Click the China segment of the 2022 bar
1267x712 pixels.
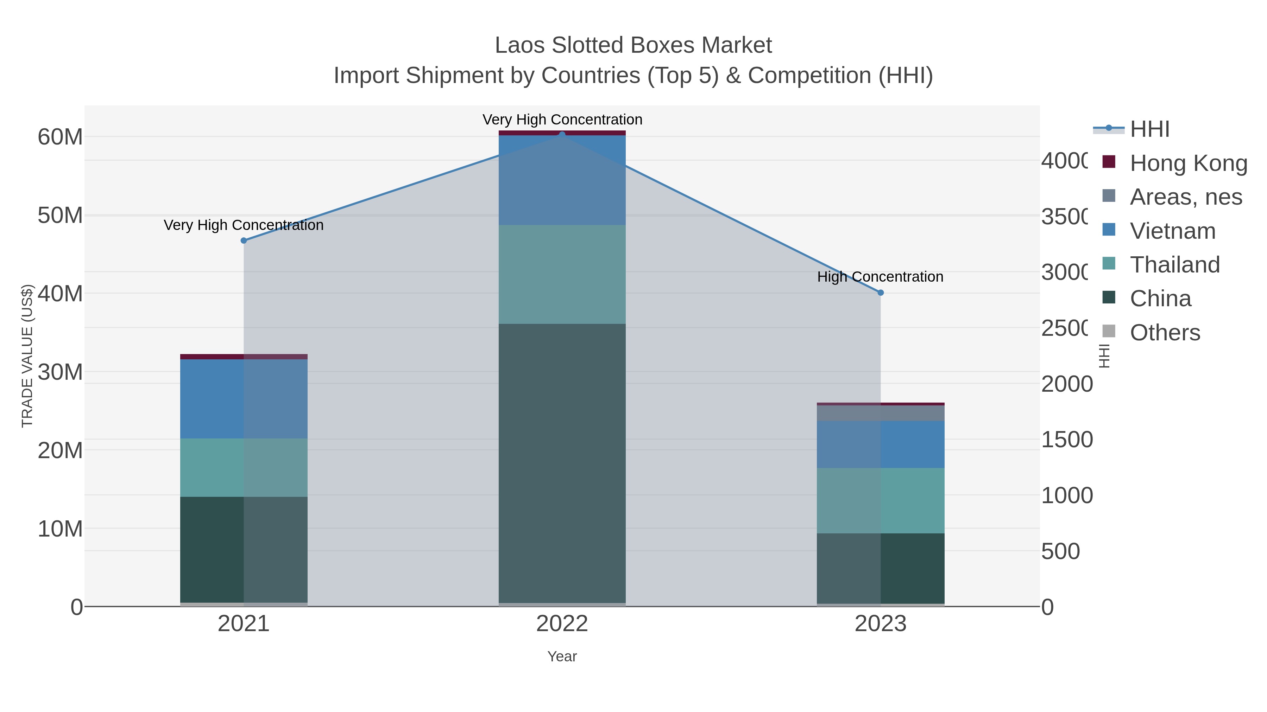[x=562, y=463]
